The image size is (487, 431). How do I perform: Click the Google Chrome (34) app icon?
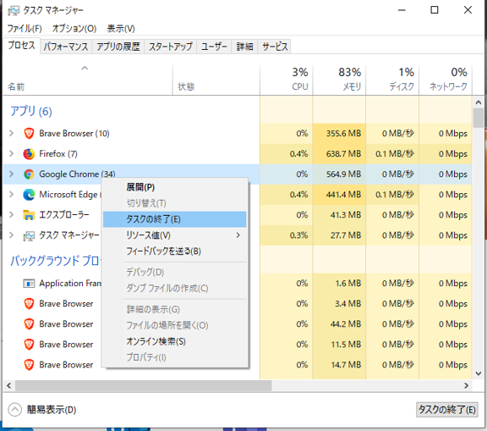[29, 174]
